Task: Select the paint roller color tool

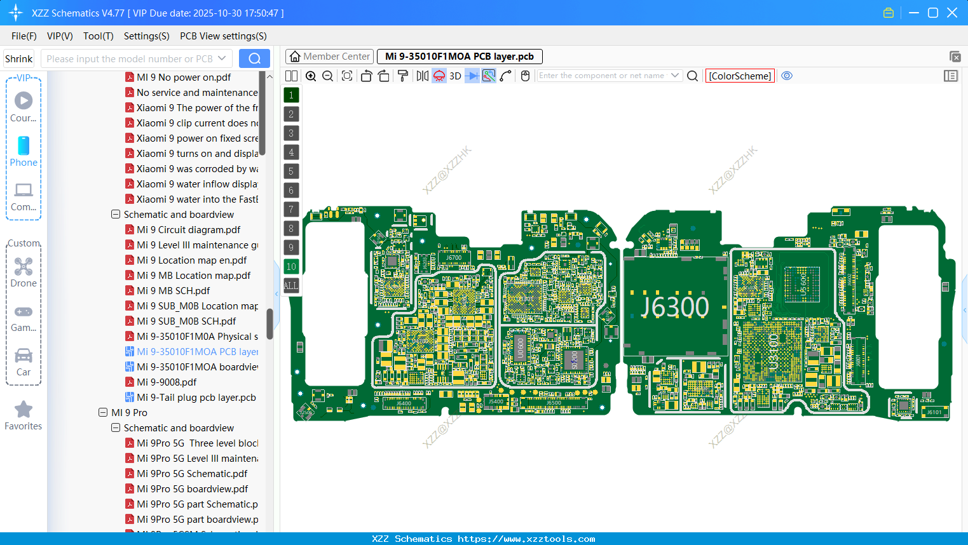Action: click(402, 76)
